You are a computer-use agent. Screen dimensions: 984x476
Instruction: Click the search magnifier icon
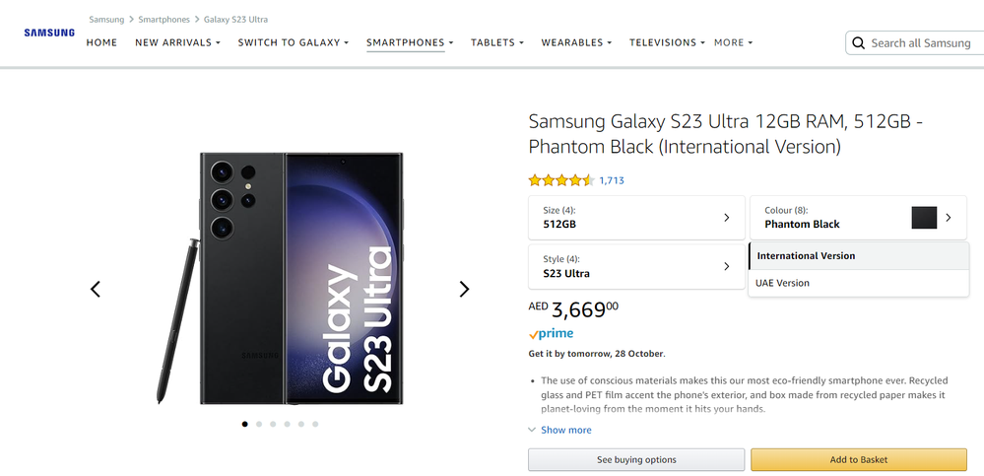pyautogui.click(x=859, y=43)
